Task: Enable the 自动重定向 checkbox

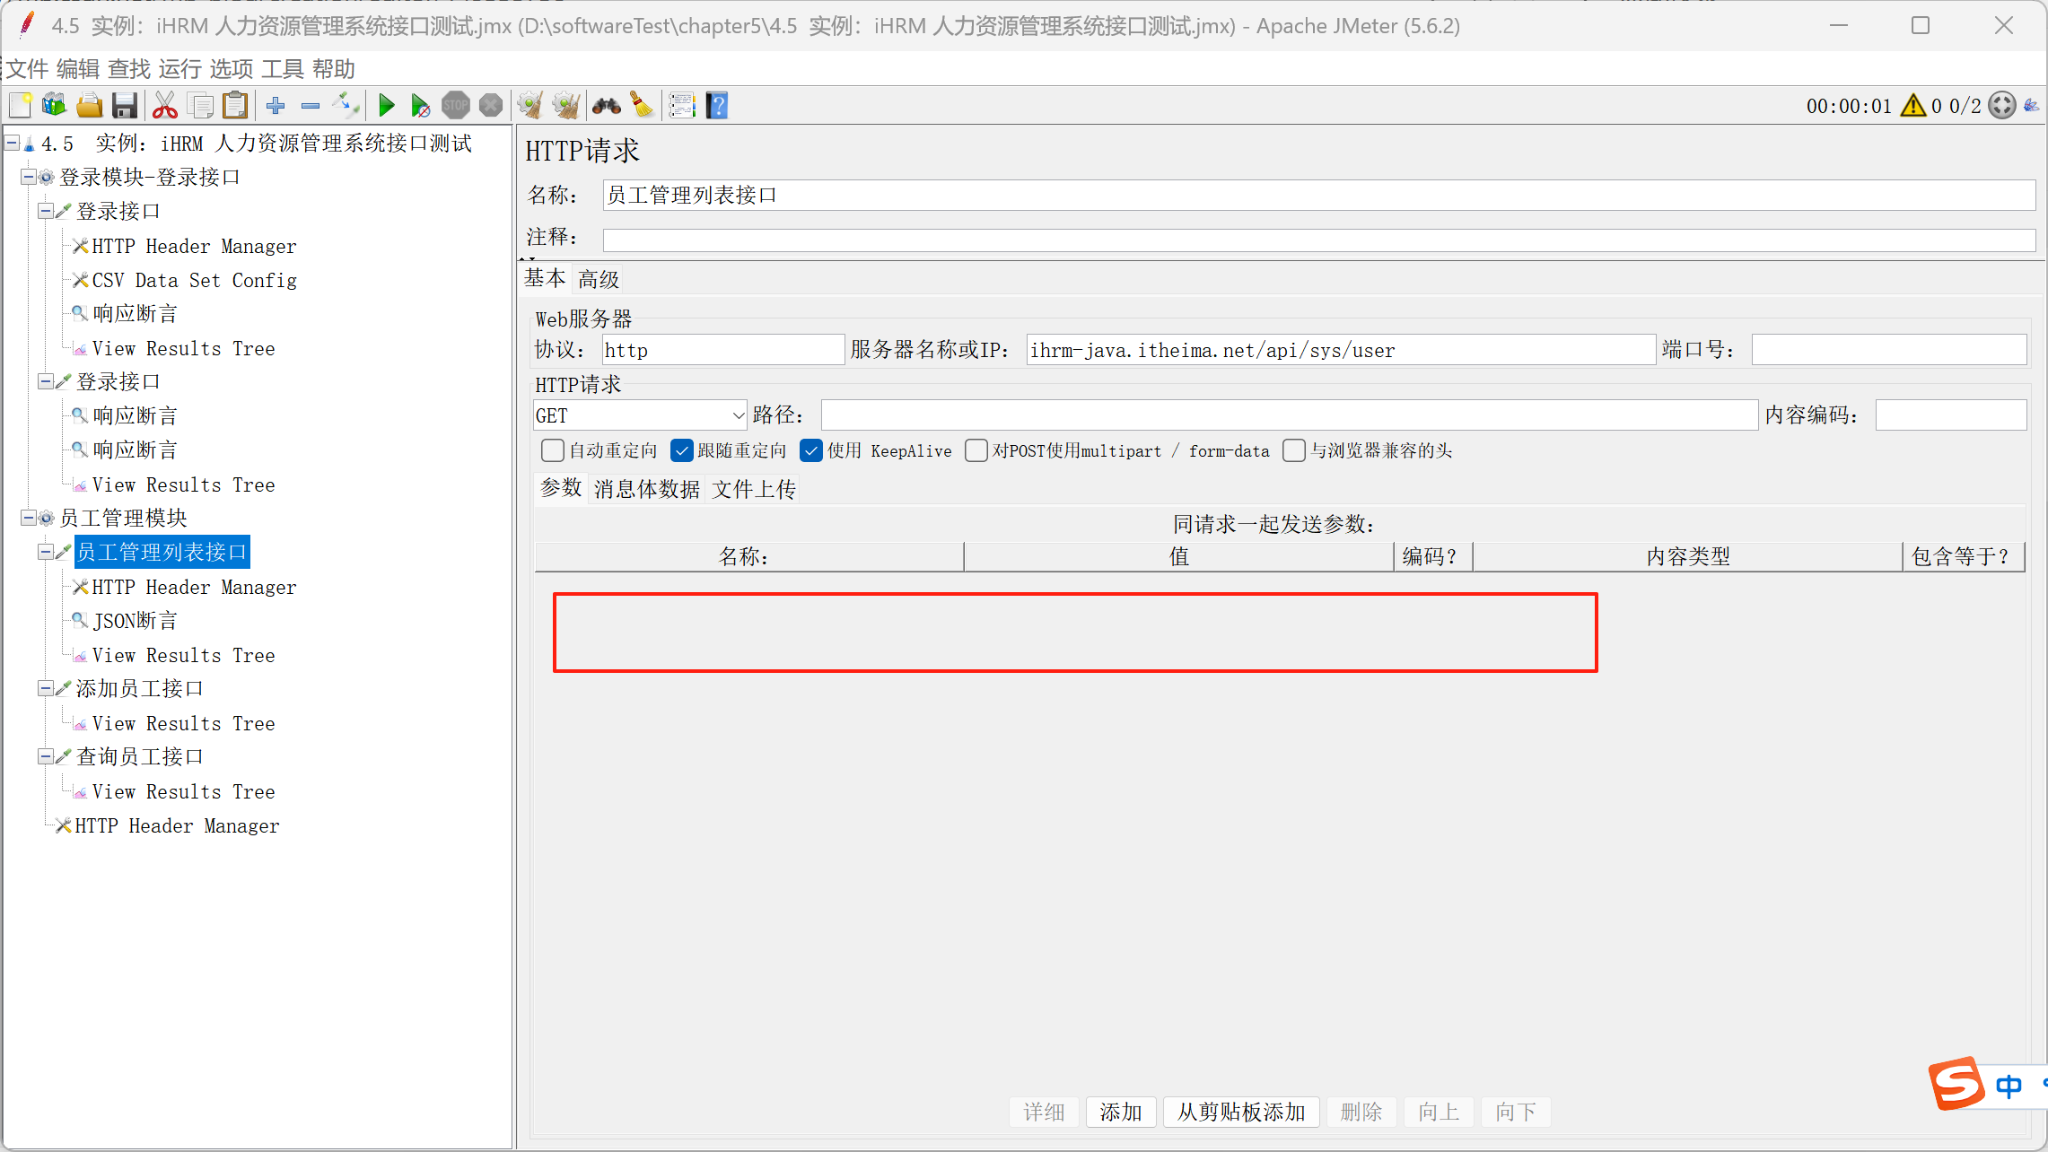Action: click(x=552, y=450)
